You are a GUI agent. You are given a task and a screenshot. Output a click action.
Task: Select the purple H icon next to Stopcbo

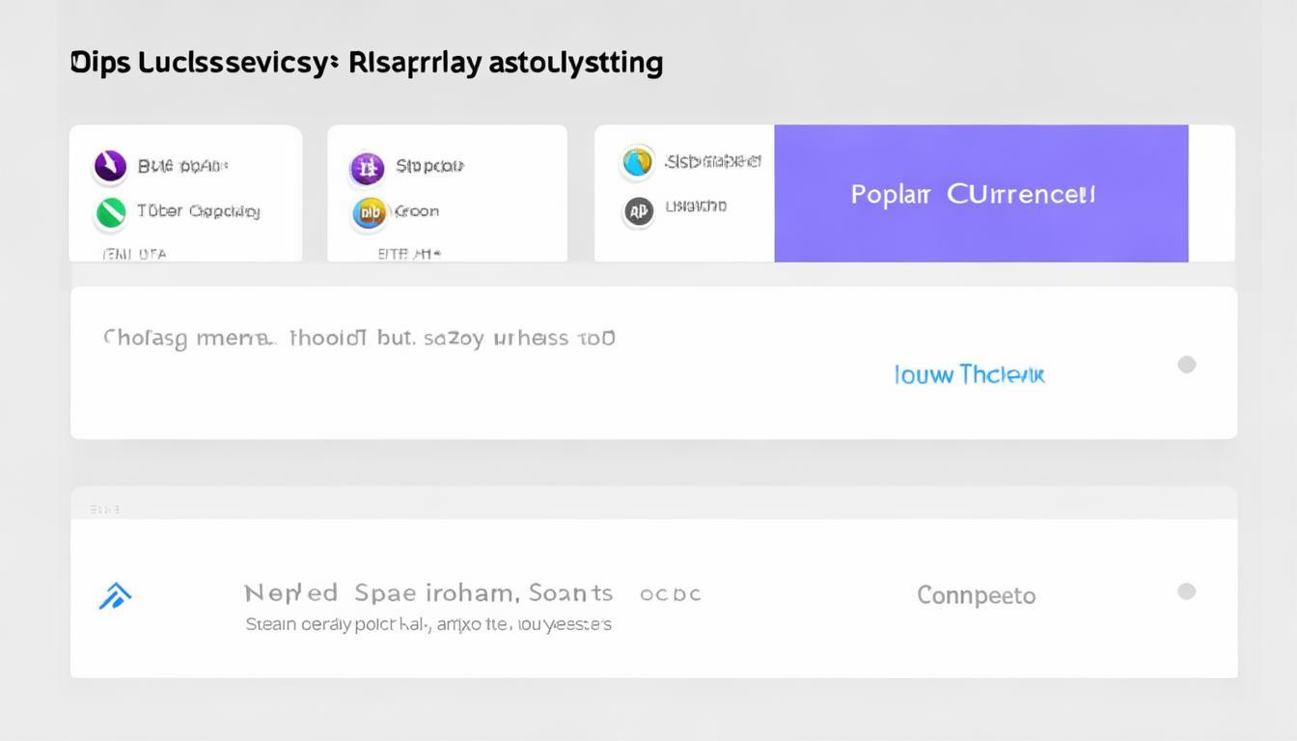pos(367,169)
